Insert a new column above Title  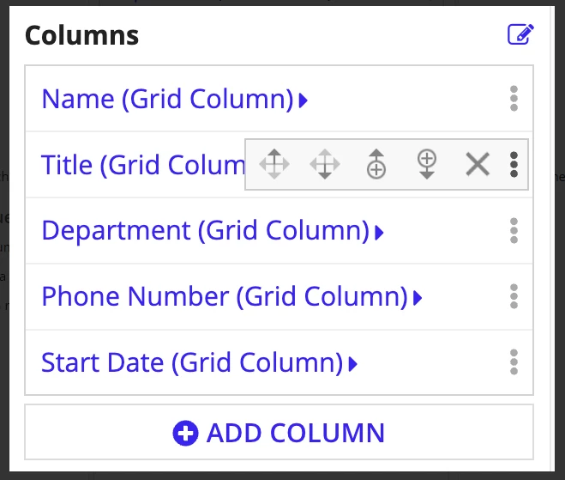tap(376, 164)
